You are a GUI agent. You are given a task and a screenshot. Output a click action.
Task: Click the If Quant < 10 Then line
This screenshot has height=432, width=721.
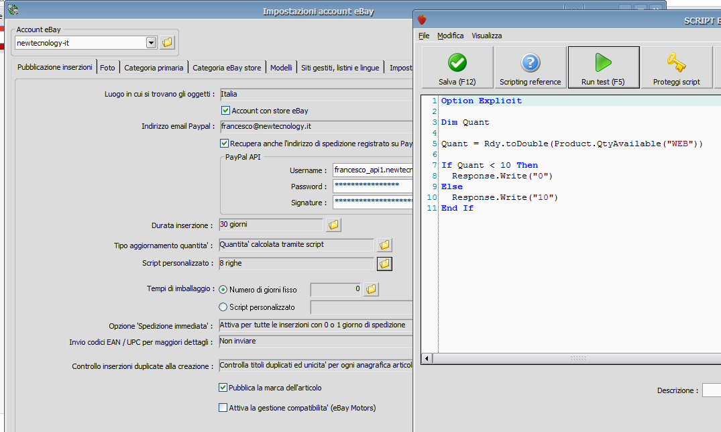coord(489,165)
